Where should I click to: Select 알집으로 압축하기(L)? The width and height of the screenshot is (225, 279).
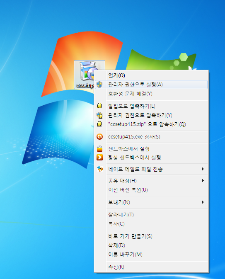[151, 106]
